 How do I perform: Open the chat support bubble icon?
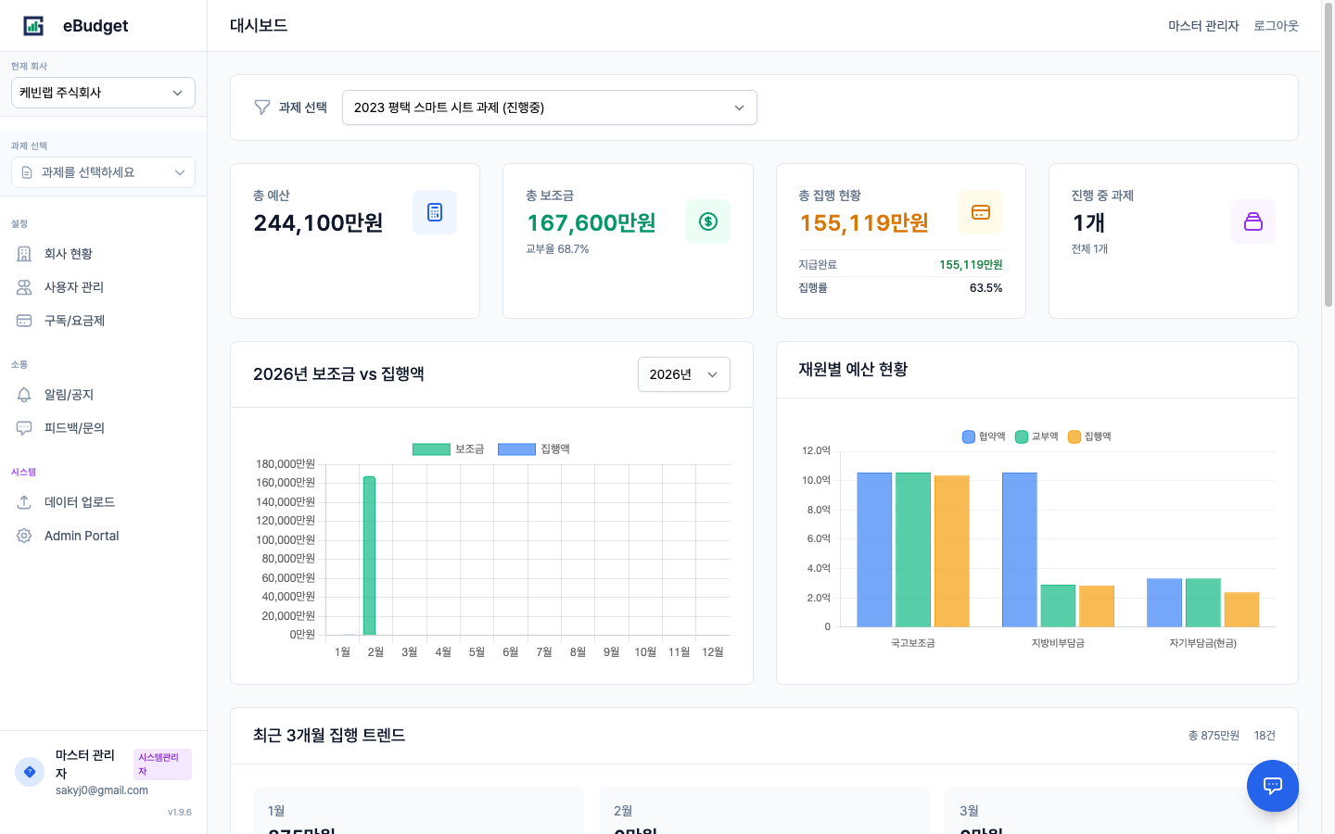coord(1273,786)
